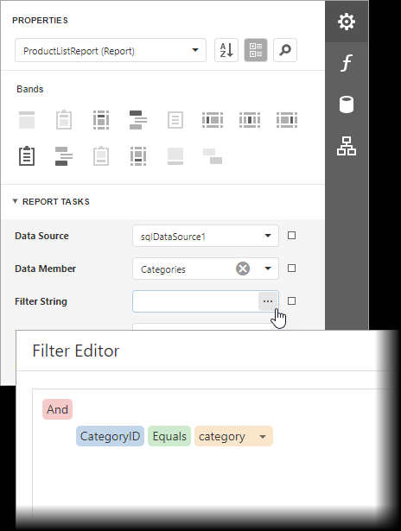Add a Vertical Header band
Viewport: 401px width, 531px height.
point(213,120)
